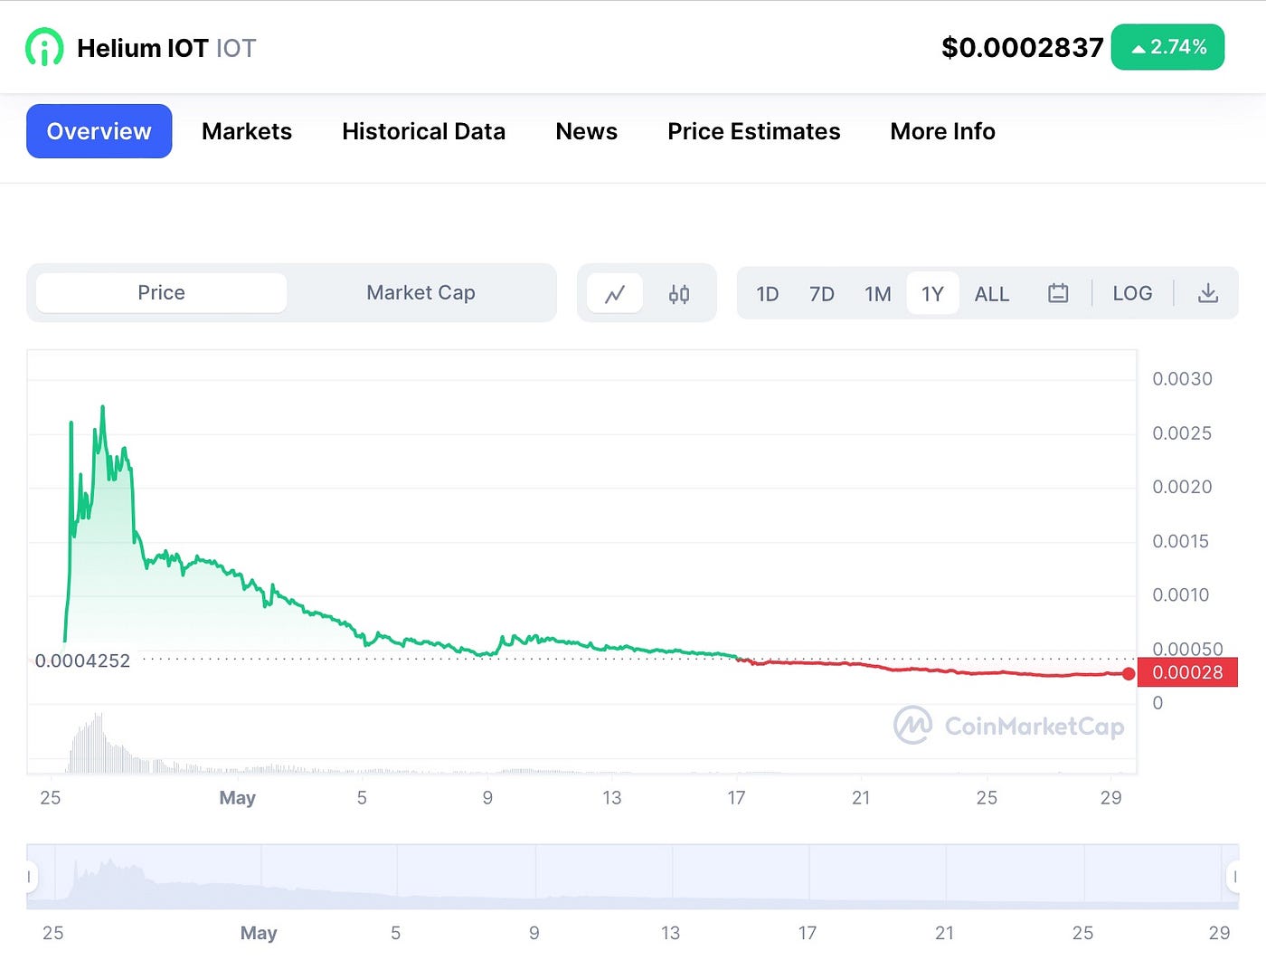Screen dimensions: 1266x960
Task: Click the red endpoint dot on price line
Action: coord(1129,673)
